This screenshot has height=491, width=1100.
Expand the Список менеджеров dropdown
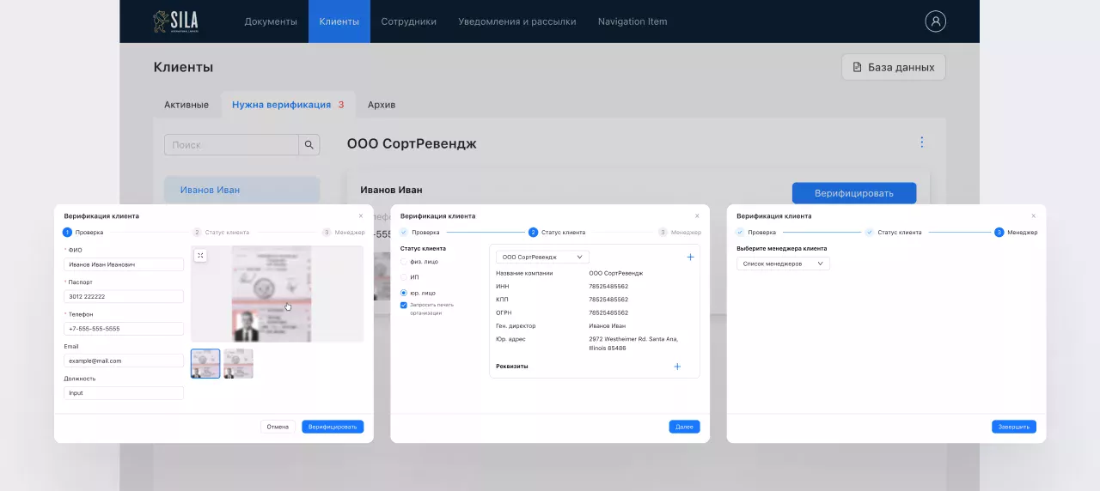pos(783,264)
